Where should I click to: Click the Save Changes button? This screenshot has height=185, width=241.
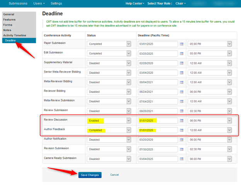tap(90, 175)
